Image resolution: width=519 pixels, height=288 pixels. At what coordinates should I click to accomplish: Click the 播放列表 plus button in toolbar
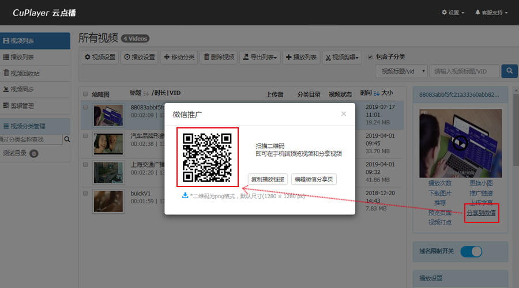(x=301, y=57)
